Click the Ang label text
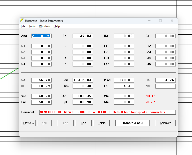The height and width of the screenshot is (155, 192). (24, 36)
